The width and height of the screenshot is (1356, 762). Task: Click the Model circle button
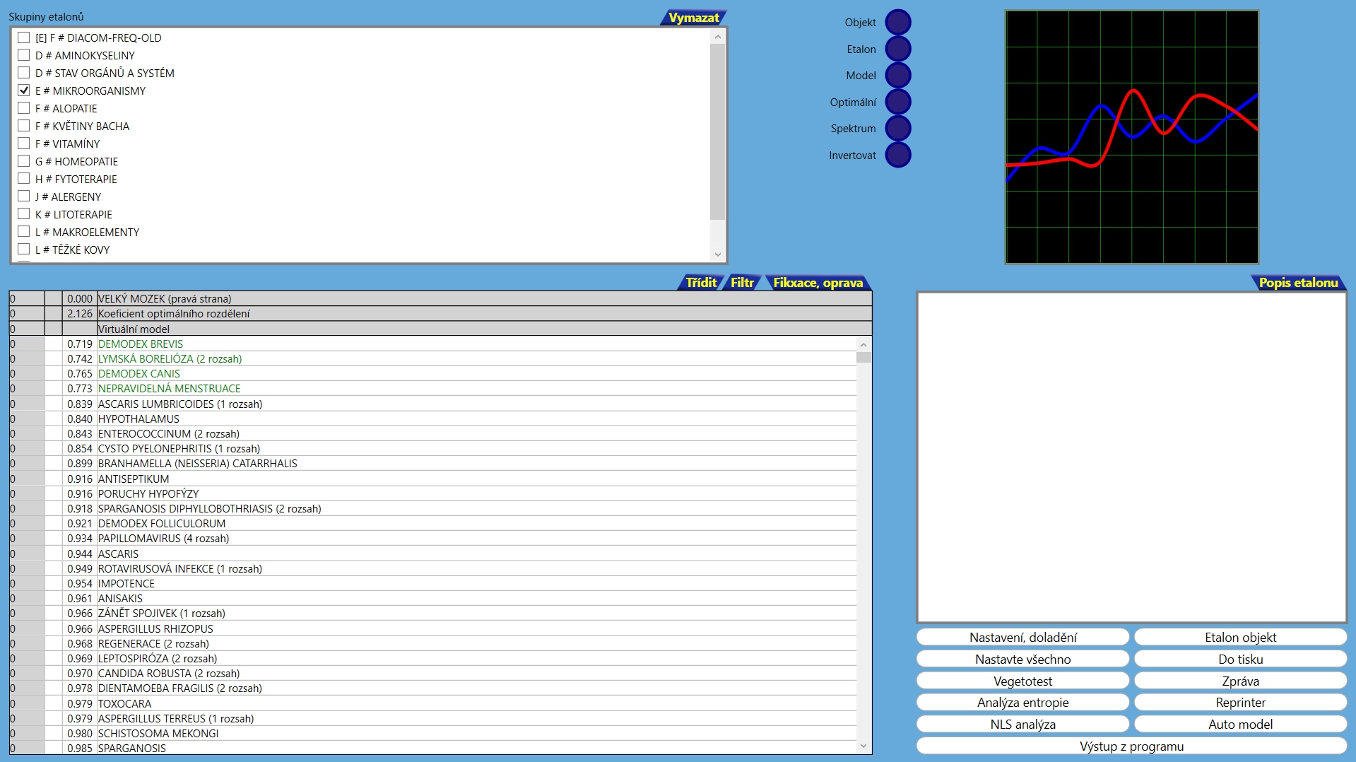pyautogui.click(x=897, y=76)
